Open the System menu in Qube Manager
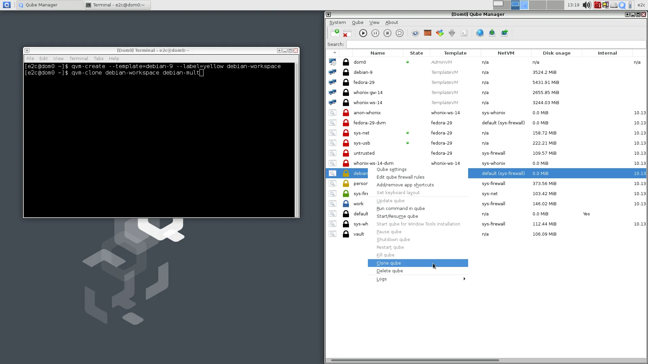This screenshot has width=648, height=364. pos(337,22)
